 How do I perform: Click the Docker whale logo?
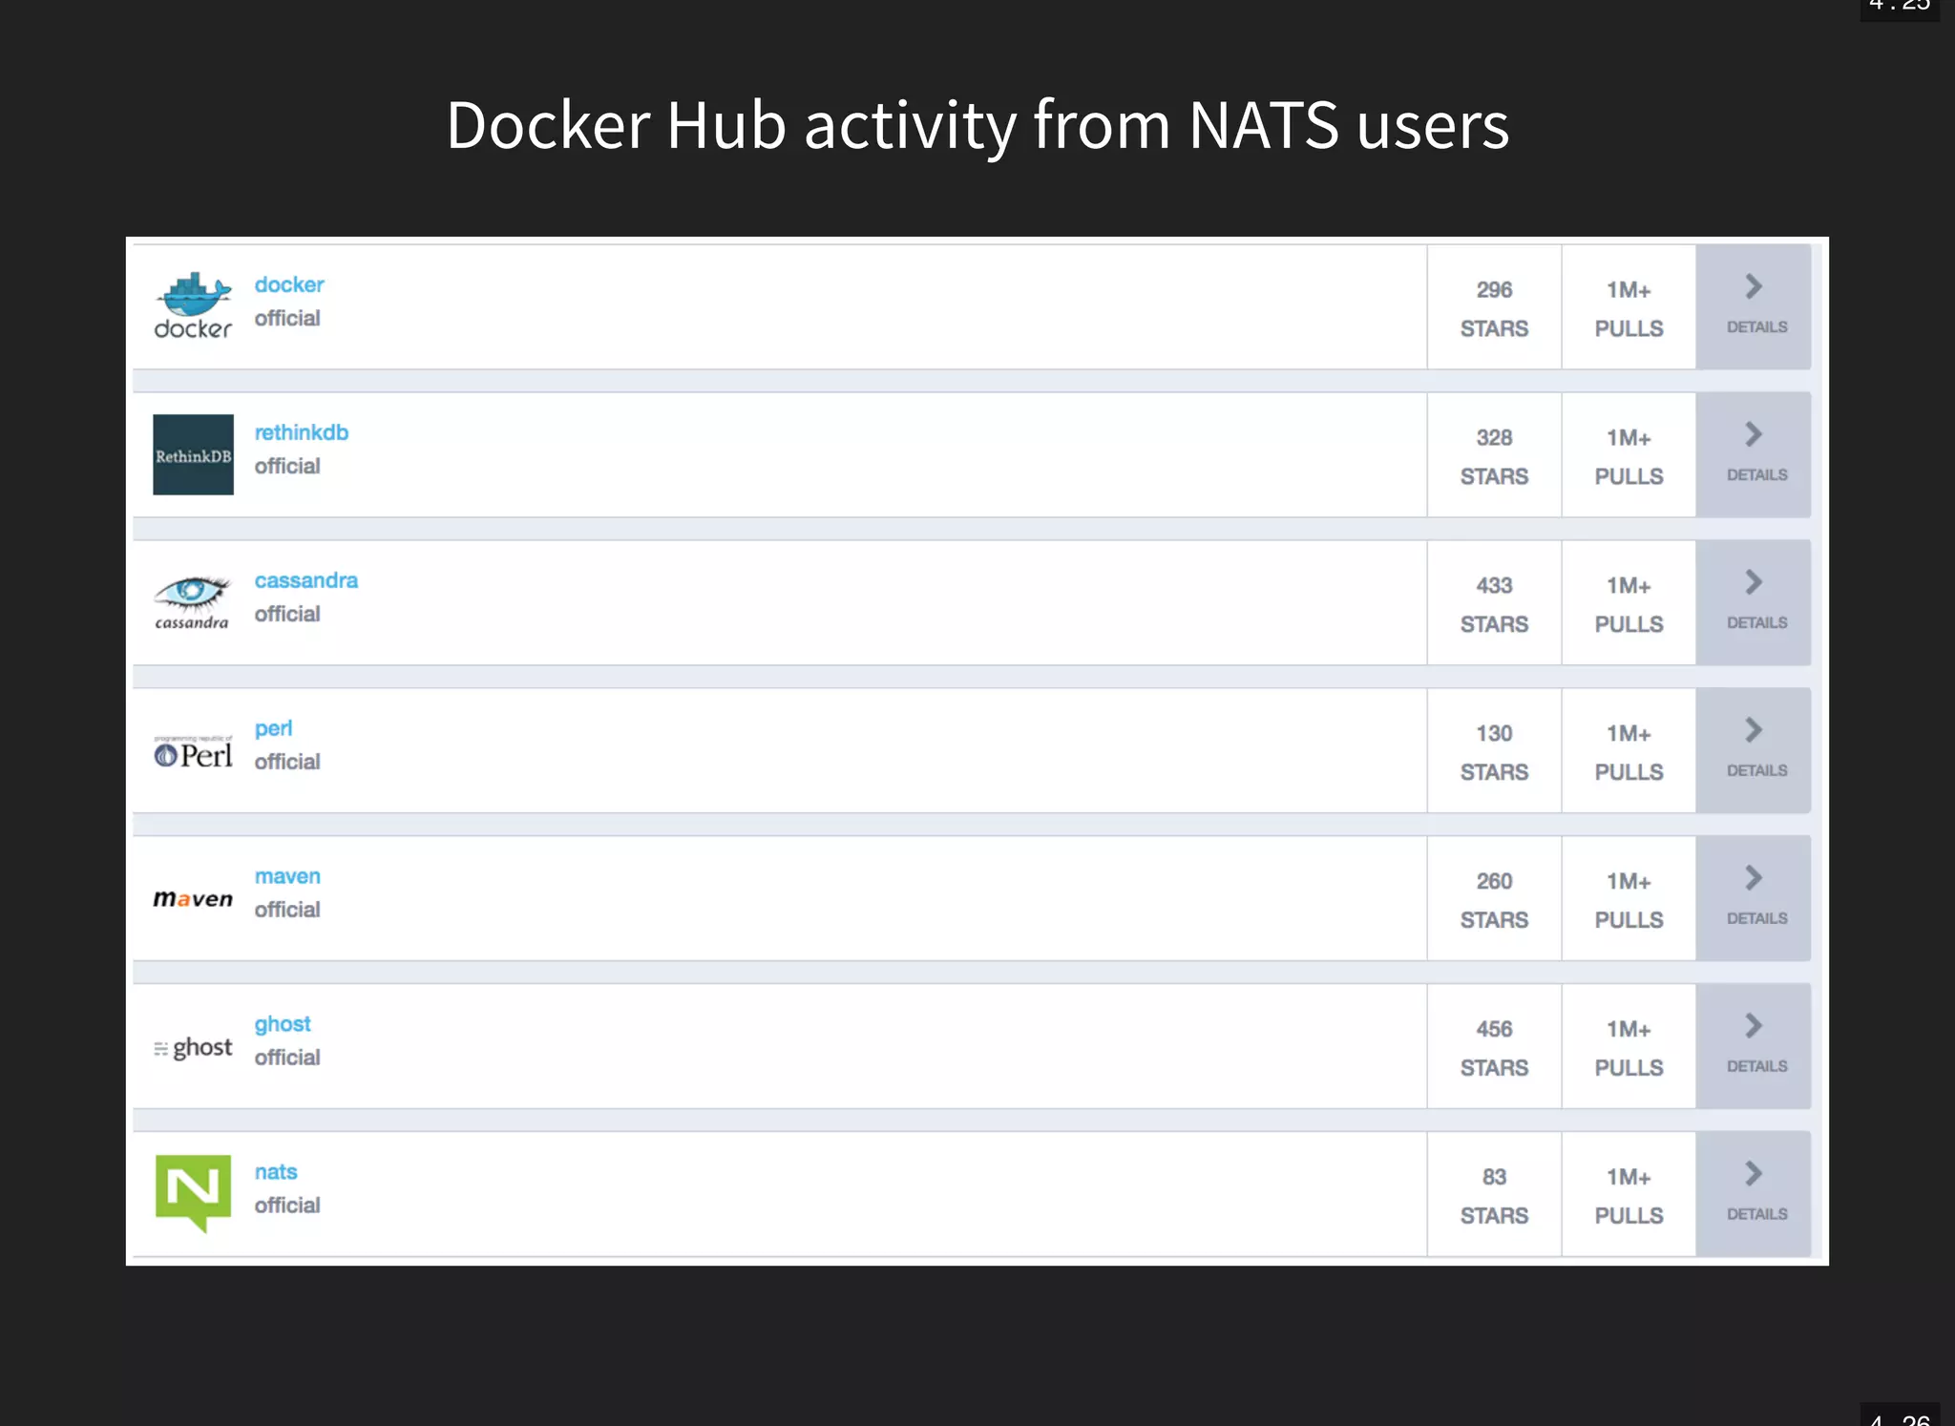193,306
